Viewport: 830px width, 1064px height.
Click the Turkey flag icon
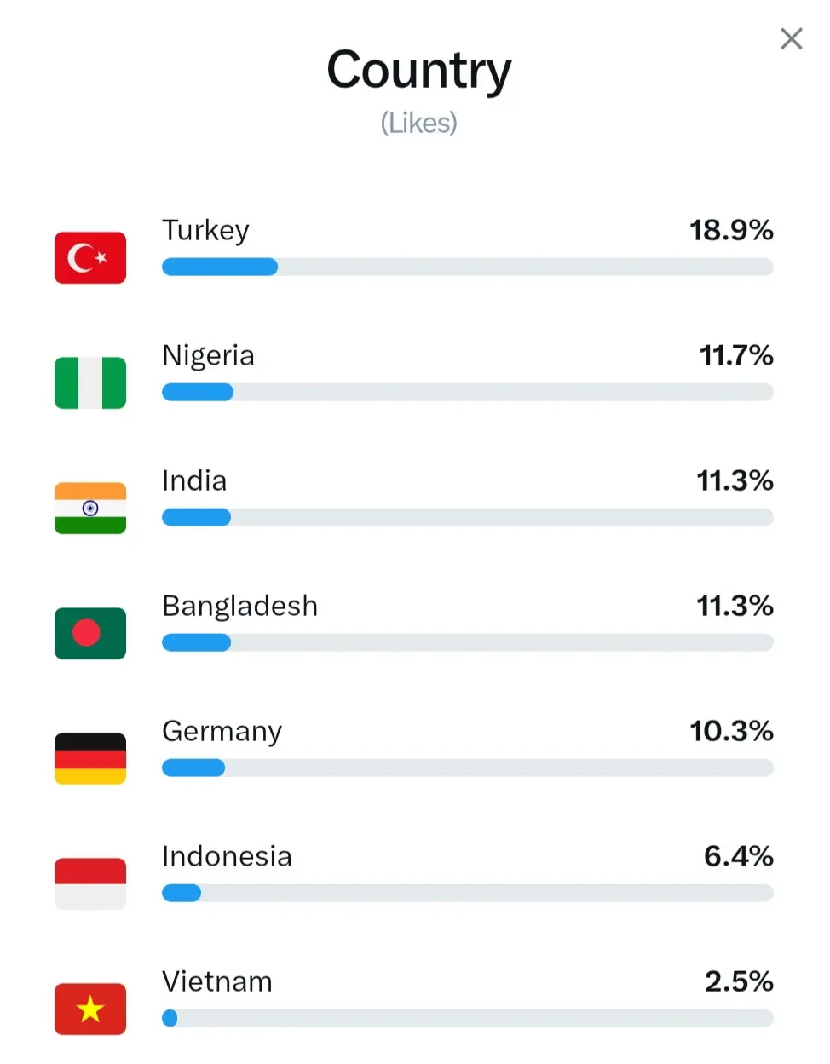tap(90, 257)
